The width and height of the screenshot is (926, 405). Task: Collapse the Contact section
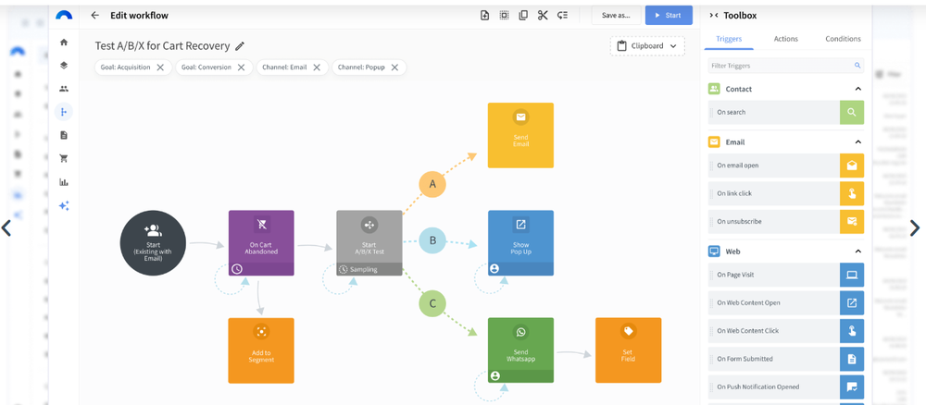[857, 89]
